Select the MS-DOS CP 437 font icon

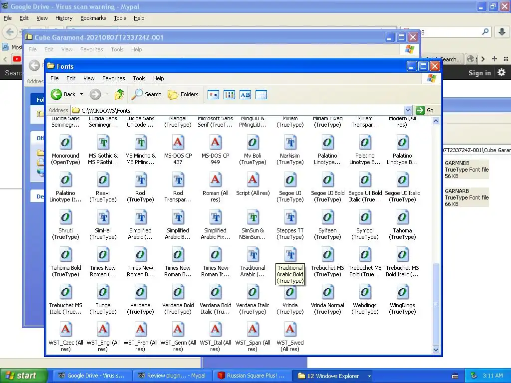[178, 143]
